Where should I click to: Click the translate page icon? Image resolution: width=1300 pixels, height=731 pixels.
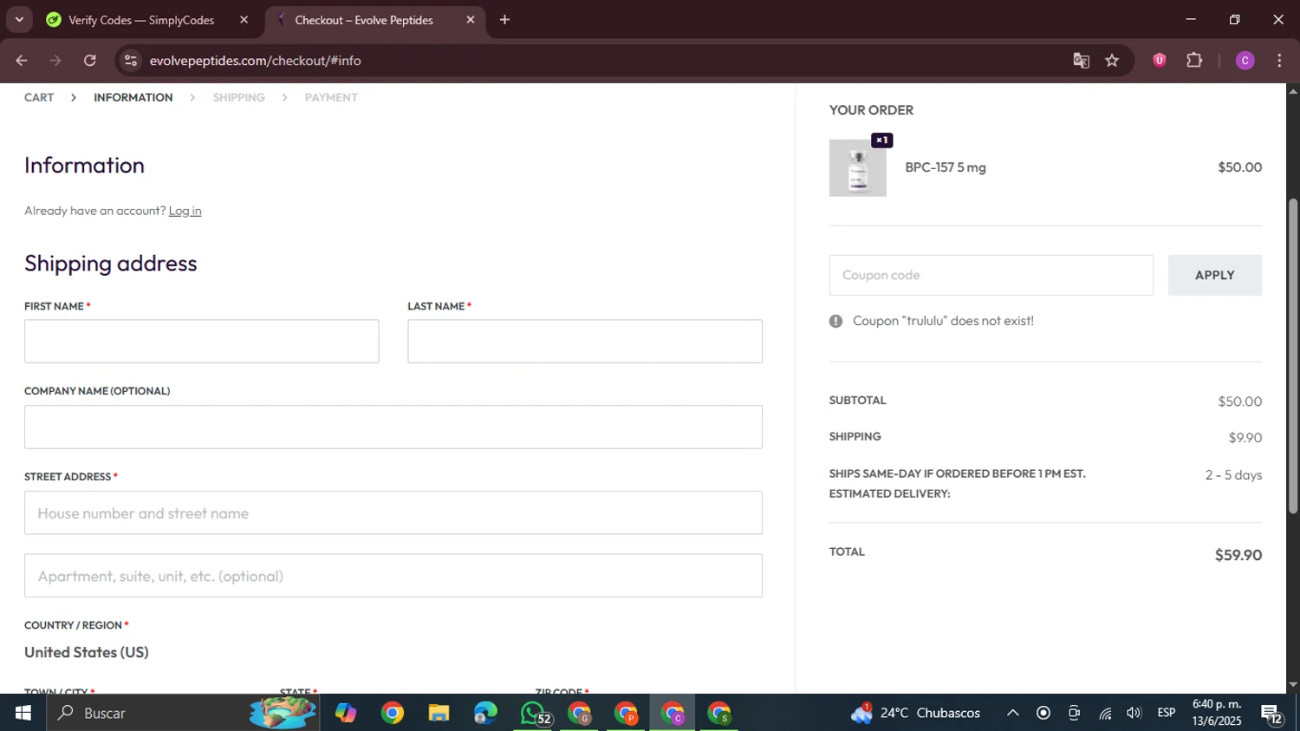tap(1081, 61)
